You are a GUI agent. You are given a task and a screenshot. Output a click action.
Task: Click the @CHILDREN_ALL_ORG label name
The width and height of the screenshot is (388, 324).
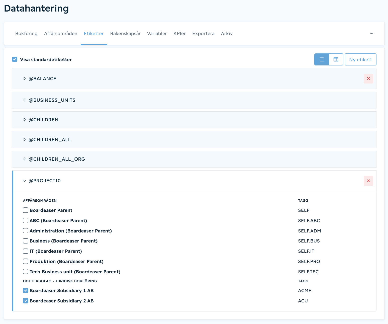click(57, 159)
